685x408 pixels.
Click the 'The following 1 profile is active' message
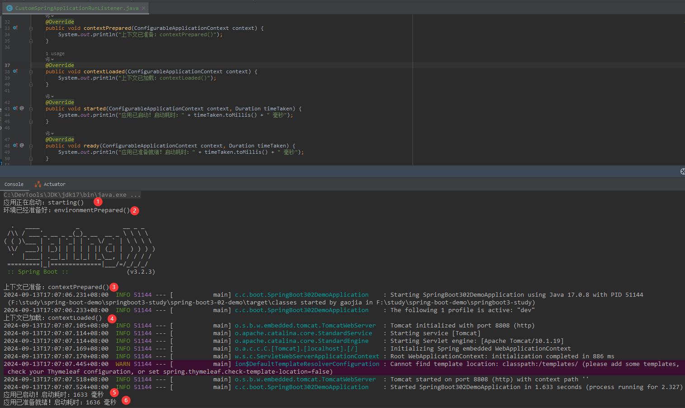click(x=462, y=310)
